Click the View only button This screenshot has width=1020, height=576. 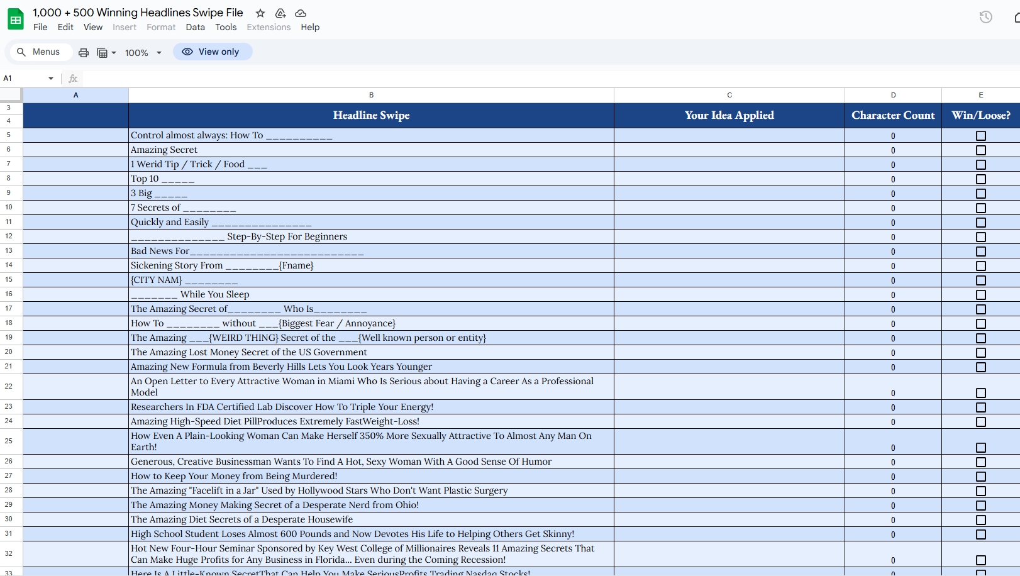(212, 52)
